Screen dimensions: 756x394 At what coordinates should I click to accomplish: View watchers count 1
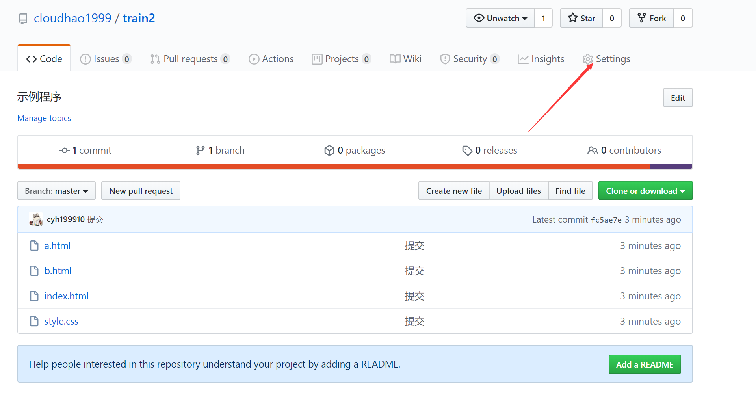pyautogui.click(x=544, y=18)
